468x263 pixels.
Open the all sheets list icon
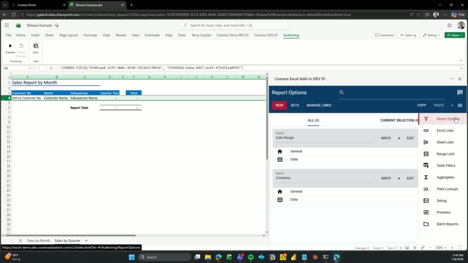(x=20, y=241)
